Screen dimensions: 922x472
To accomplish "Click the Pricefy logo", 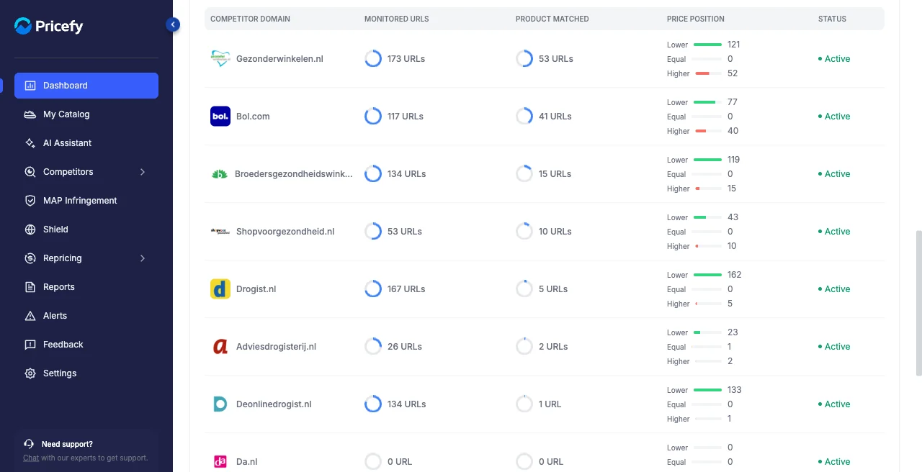I will (49, 26).
